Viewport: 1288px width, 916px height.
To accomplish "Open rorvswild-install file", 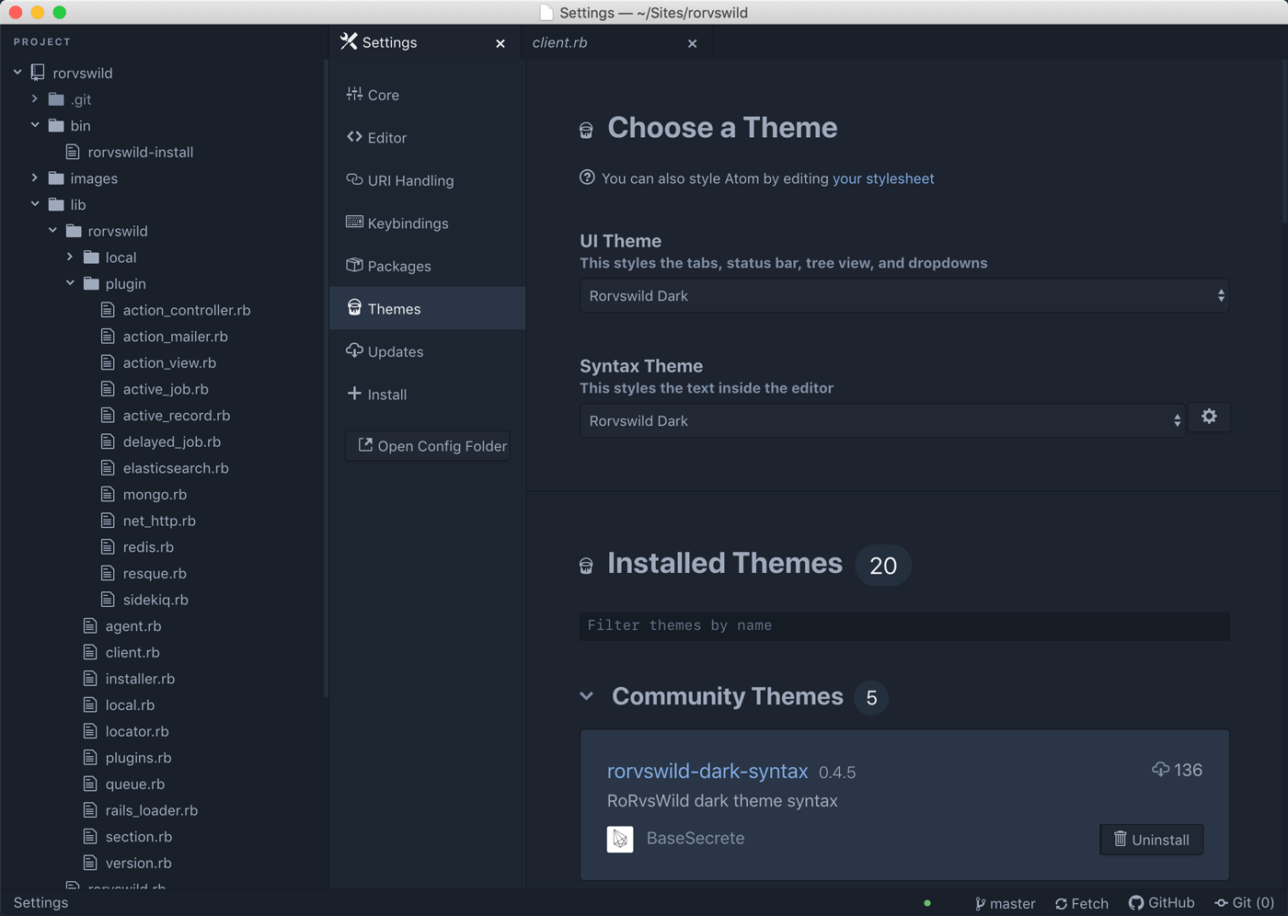I will click(x=140, y=152).
